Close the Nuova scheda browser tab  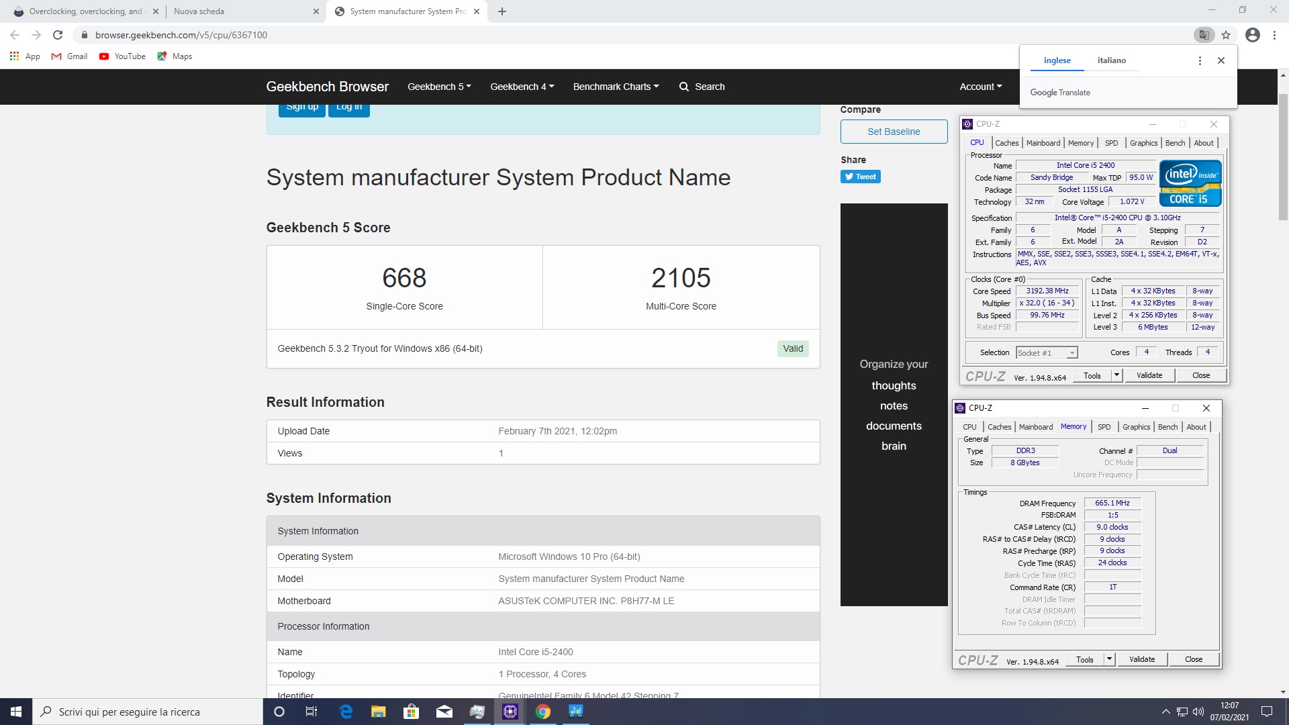coord(316,11)
